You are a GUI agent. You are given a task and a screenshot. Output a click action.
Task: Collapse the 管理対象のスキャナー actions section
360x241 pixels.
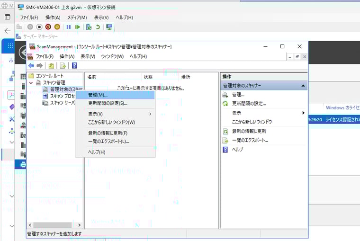click(x=303, y=86)
